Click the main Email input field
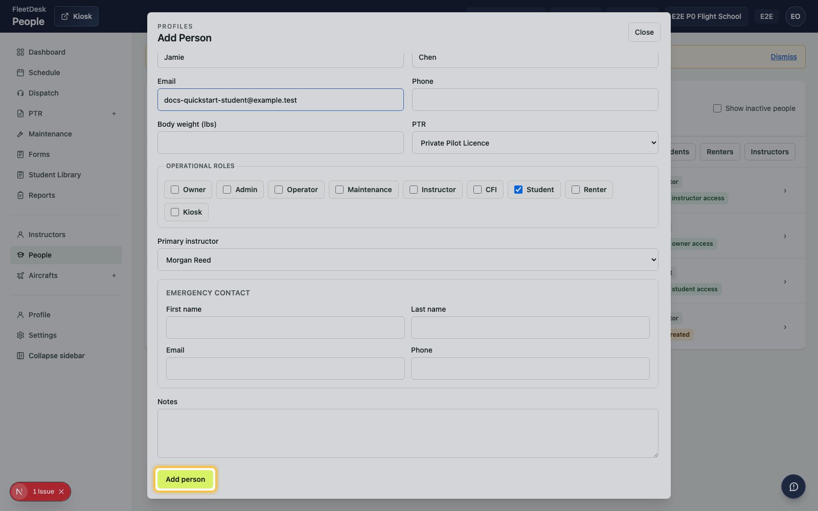Image resolution: width=818 pixels, height=511 pixels. point(280,100)
